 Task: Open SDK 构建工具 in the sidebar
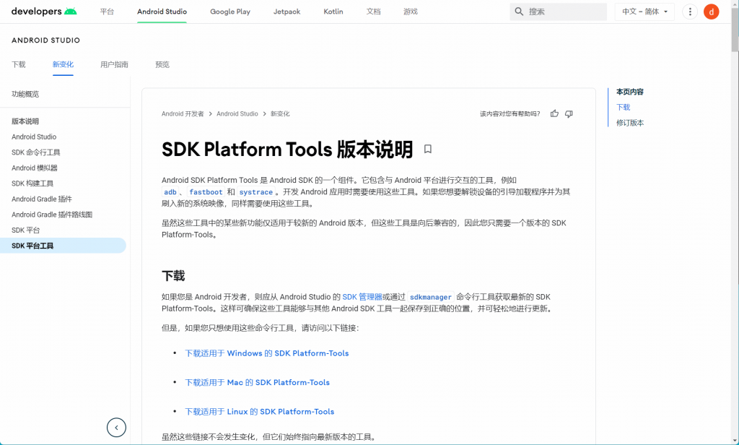32,183
